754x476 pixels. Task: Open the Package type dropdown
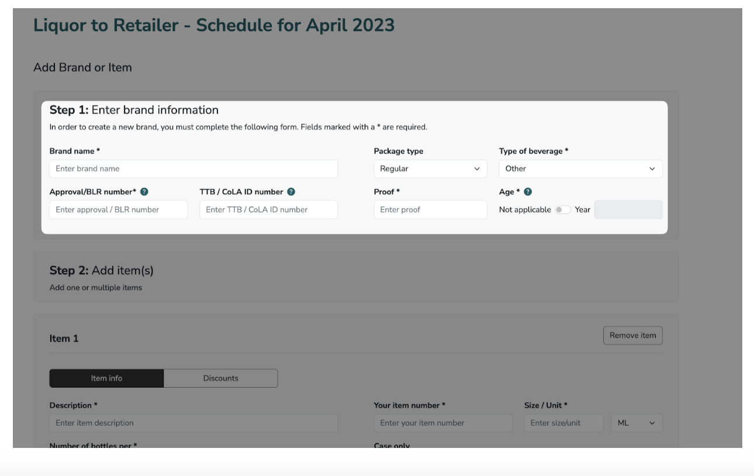pyautogui.click(x=431, y=168)
